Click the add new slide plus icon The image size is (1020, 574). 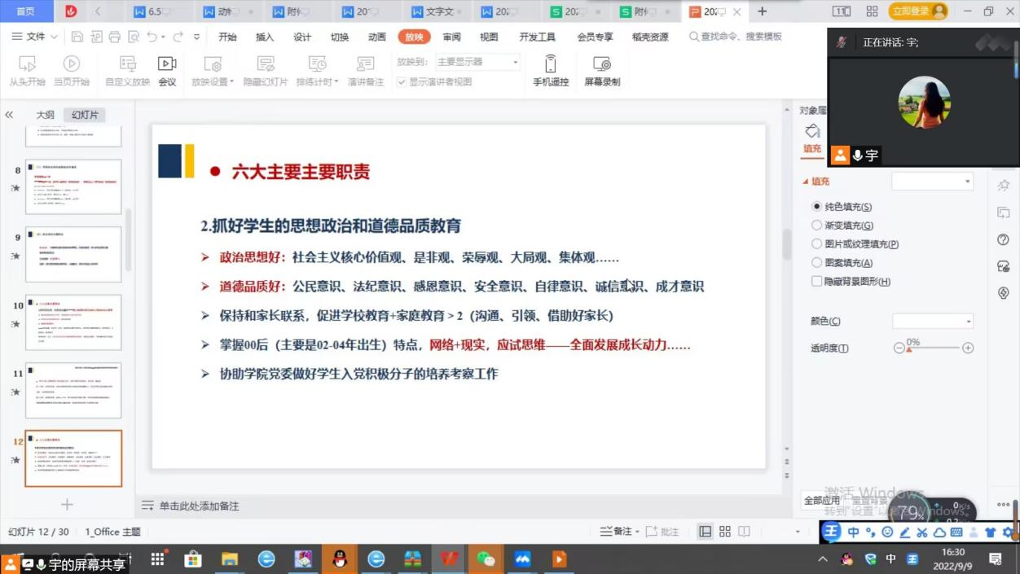68,505
